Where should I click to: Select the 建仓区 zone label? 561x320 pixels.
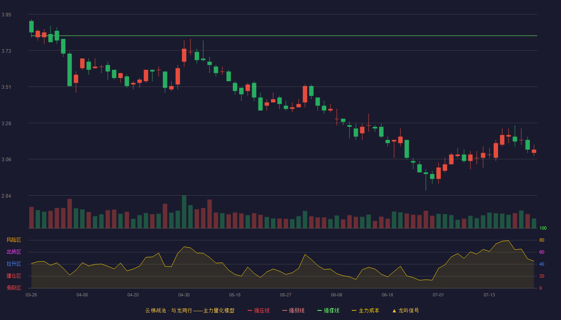(14, 276)
